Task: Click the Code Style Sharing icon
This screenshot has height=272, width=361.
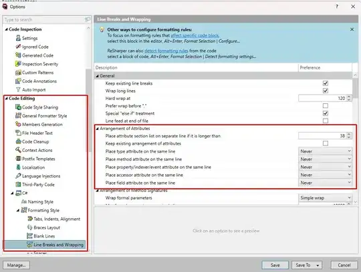Action: coord(18,107)
